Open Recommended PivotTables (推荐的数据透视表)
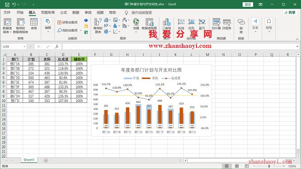 coord(20,26)
